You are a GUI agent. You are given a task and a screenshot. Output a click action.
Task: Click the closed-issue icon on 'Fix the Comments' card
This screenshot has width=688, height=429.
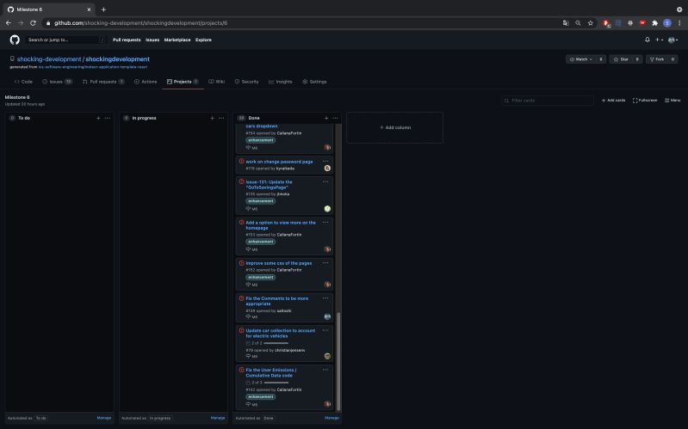click(241, 298)
